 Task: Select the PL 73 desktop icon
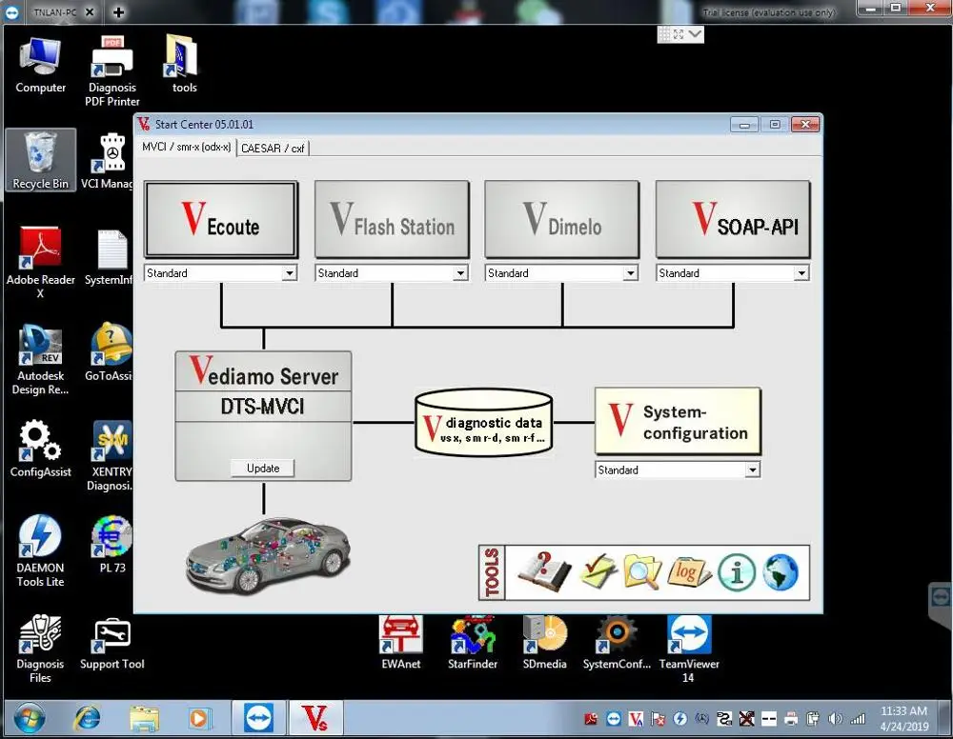(x=112, y=545)
